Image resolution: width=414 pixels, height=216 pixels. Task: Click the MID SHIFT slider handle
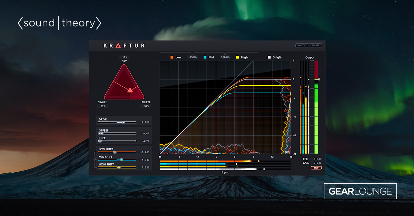(x=121, y=160)
